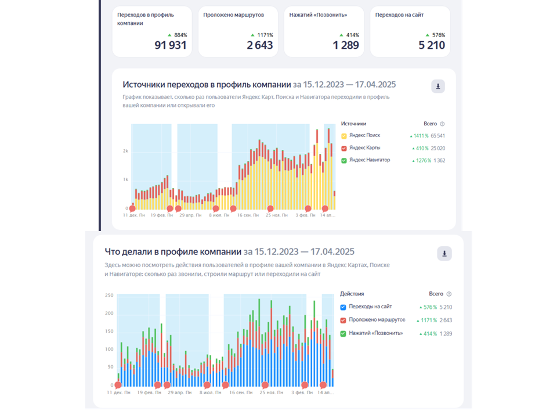
Task: Click the Нажатий «Позвонить» summary card
Action: click(323, 32)
